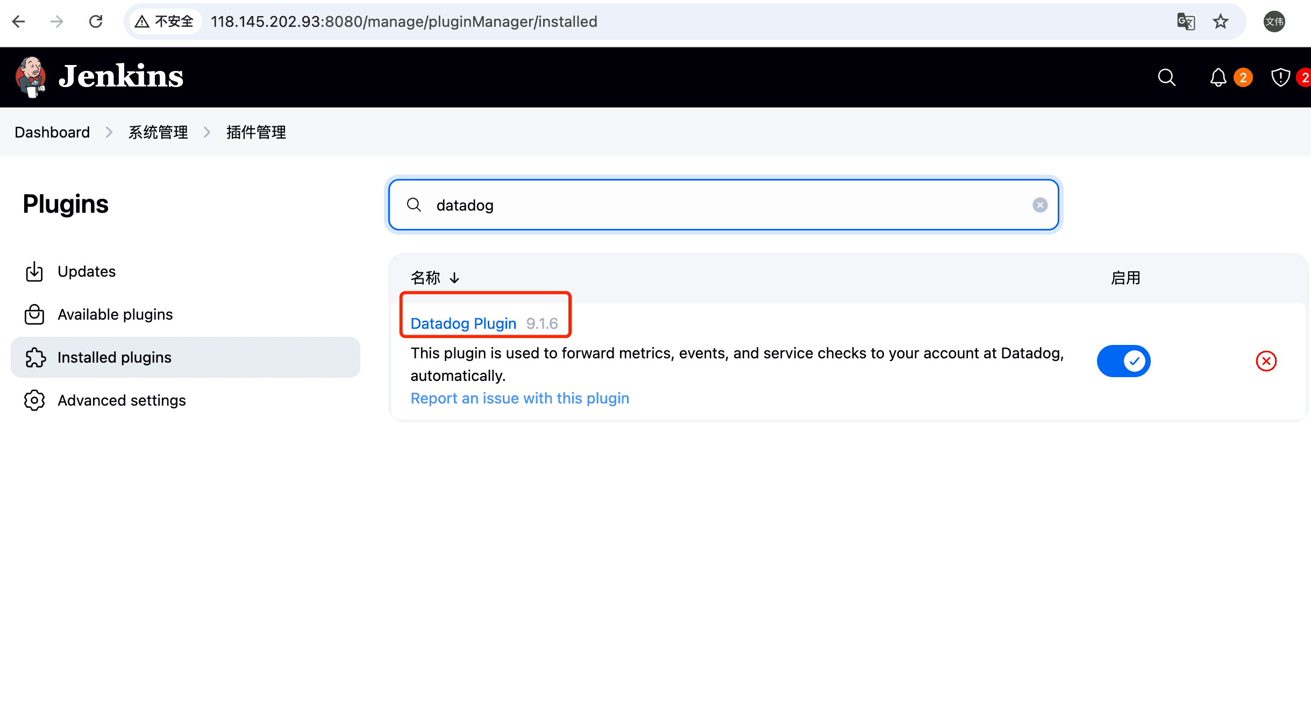The height and width of the screenshot is (721, 1311).
Task: Click the Jenkins butler logo
Action: pos(31,77)
